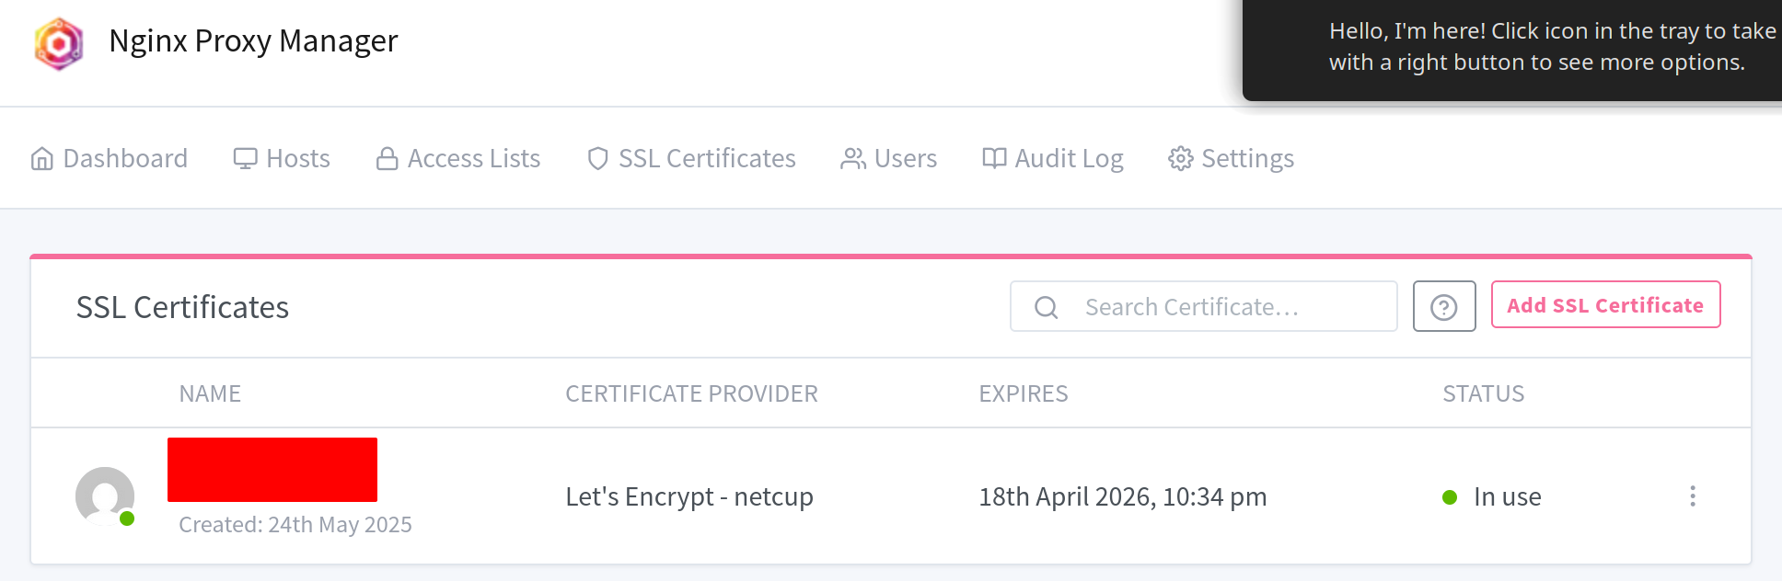Open the three-dot menu for the certificate row

[x=1692, y=496]
